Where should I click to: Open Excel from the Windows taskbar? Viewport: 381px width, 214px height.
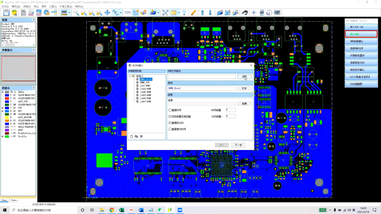[x=121, y=210]
